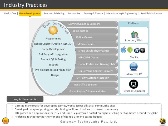Screen dimensions: 168x126
Task: Click Pre-production and Production text
Action: pos(53,70)
